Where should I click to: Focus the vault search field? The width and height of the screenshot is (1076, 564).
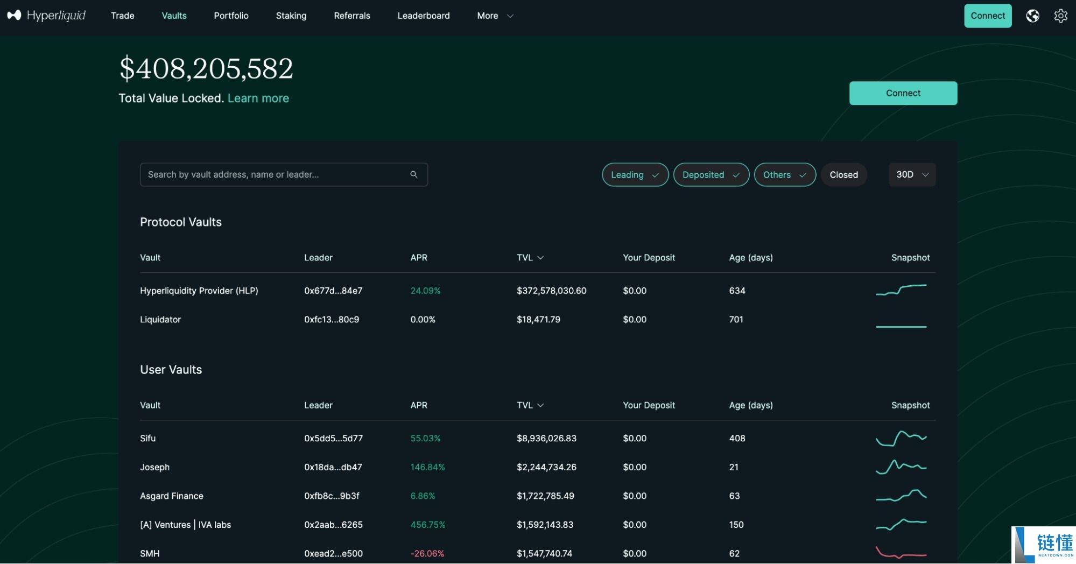point(284,174)
